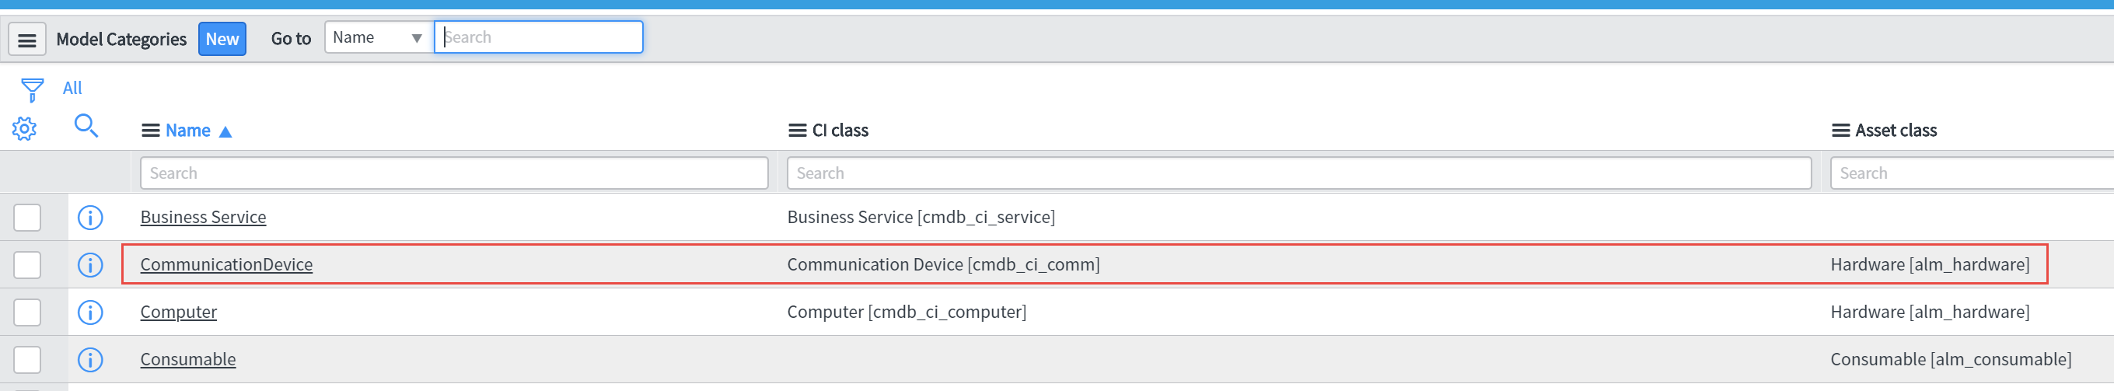2114x391 pixels.
Task: Open the personalize list gear icon
Action: (25, 129)
